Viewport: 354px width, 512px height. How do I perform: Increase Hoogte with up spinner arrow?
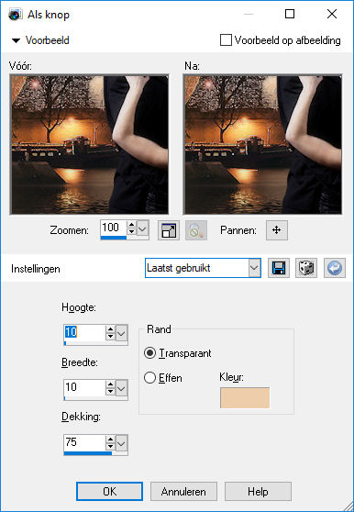(110, 329)
